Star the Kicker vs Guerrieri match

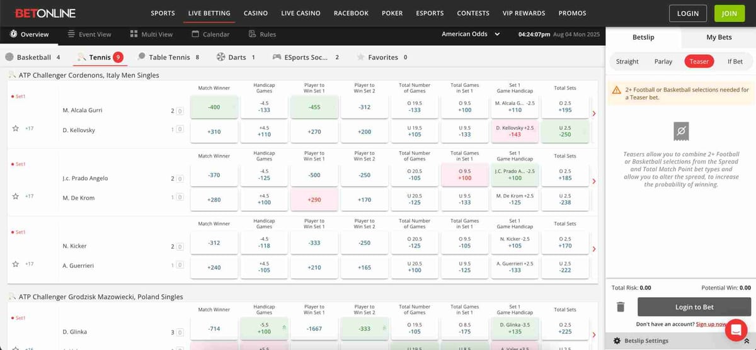click(15, 264)
